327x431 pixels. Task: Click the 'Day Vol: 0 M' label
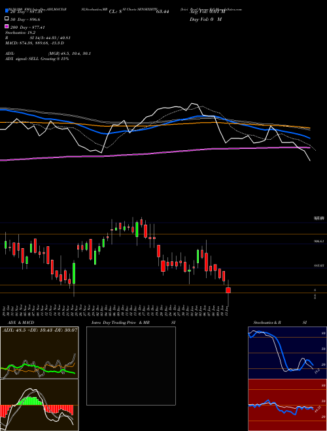click(x=205, y=19)
